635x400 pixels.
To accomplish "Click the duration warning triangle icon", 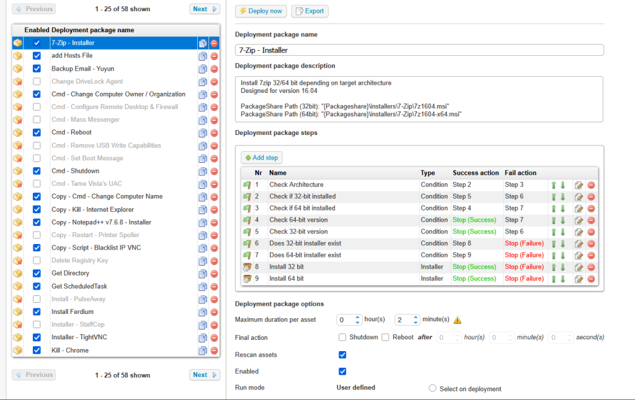I will [x=458, y=320].
